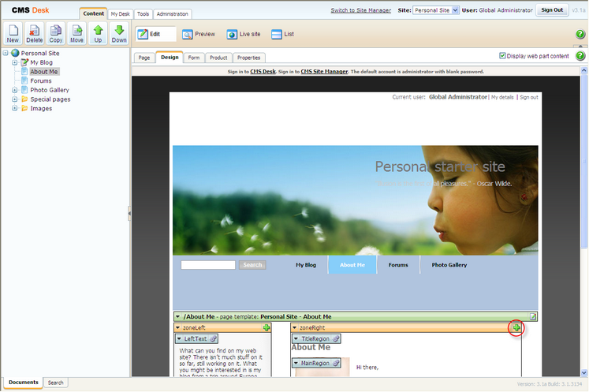
Task: Edit page template icon on About Me bar
Action: [x=533, y=317]
